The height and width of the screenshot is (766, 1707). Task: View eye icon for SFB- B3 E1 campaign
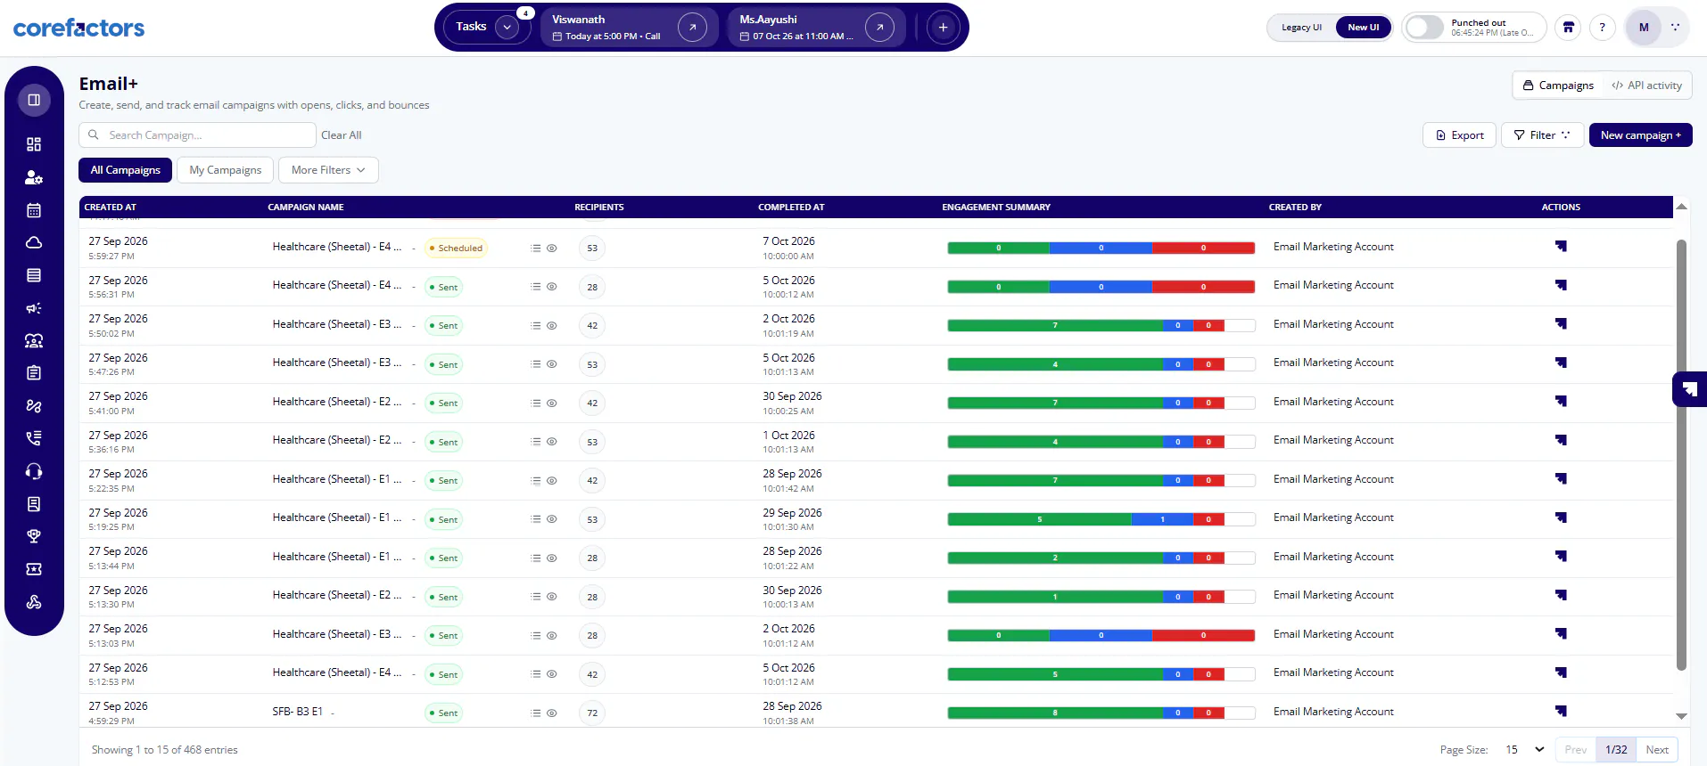tap(552, 713)
